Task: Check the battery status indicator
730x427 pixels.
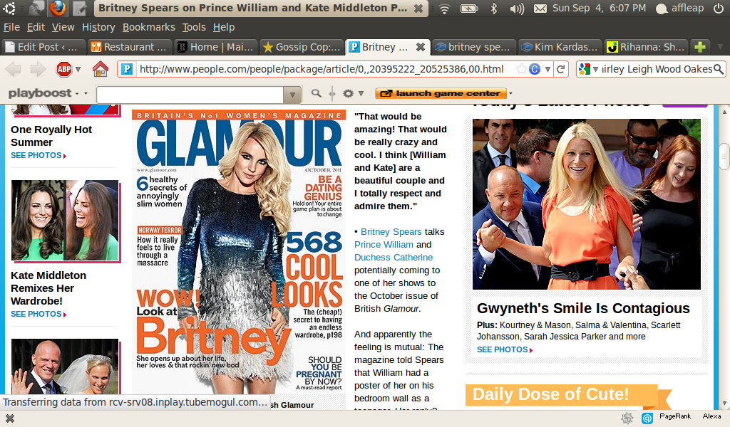Action: (x=469, y=9)
